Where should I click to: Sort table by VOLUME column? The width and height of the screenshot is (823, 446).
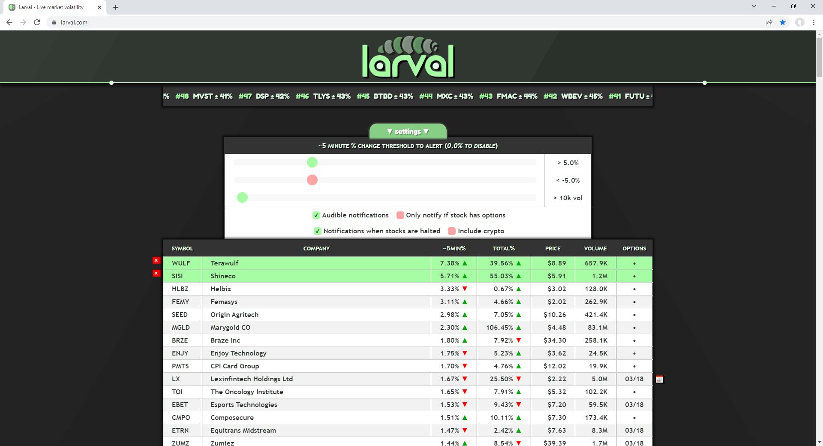[595, 248]
